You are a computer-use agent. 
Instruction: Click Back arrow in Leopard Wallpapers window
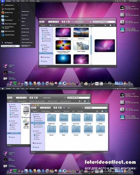[41, 22]
